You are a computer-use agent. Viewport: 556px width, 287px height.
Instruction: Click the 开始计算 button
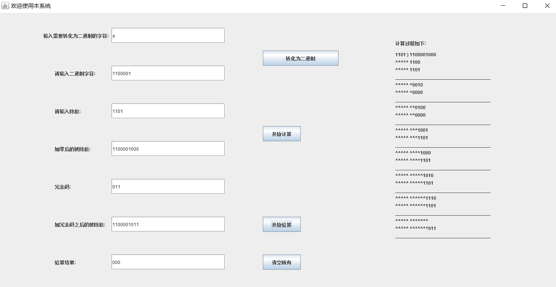point(281,134)
